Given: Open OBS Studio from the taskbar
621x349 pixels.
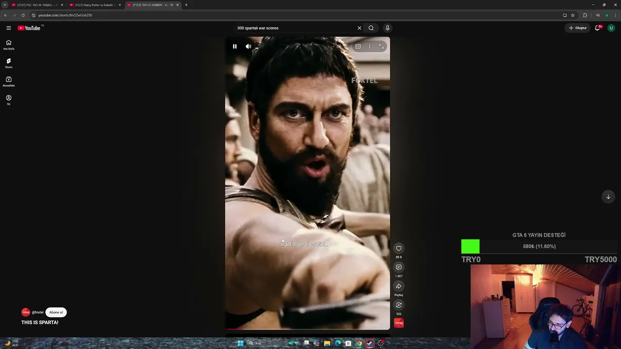Looking at the screenshot, I should (381, 343).
